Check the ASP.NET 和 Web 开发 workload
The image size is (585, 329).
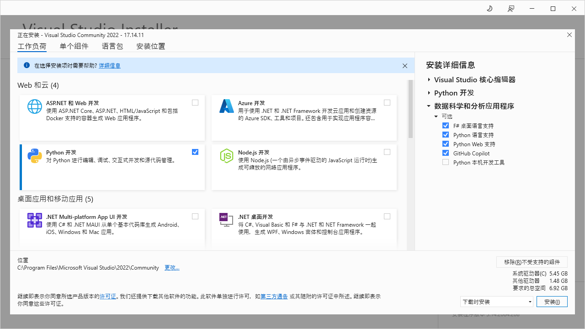(x=195, y=103)
